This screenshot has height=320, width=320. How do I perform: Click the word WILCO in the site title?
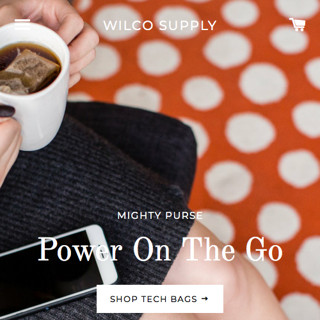coord(129,26)
